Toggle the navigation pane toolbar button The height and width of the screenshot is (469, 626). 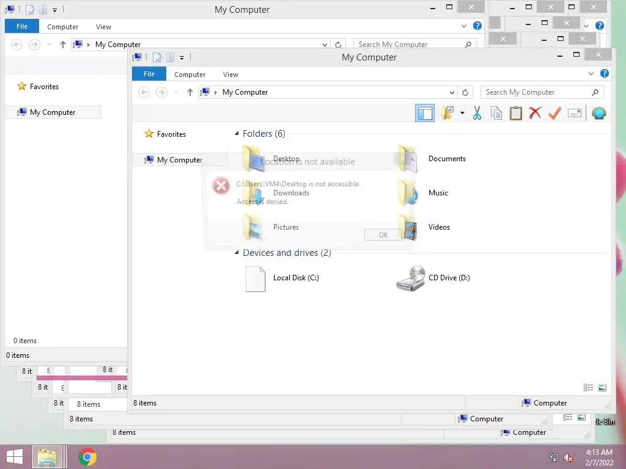click(425, 113)
